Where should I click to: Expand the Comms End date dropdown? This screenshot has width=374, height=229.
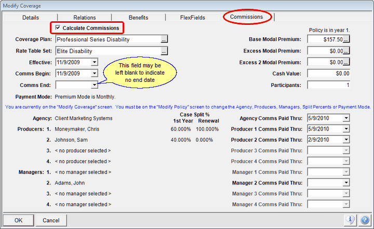click(95, 85)
